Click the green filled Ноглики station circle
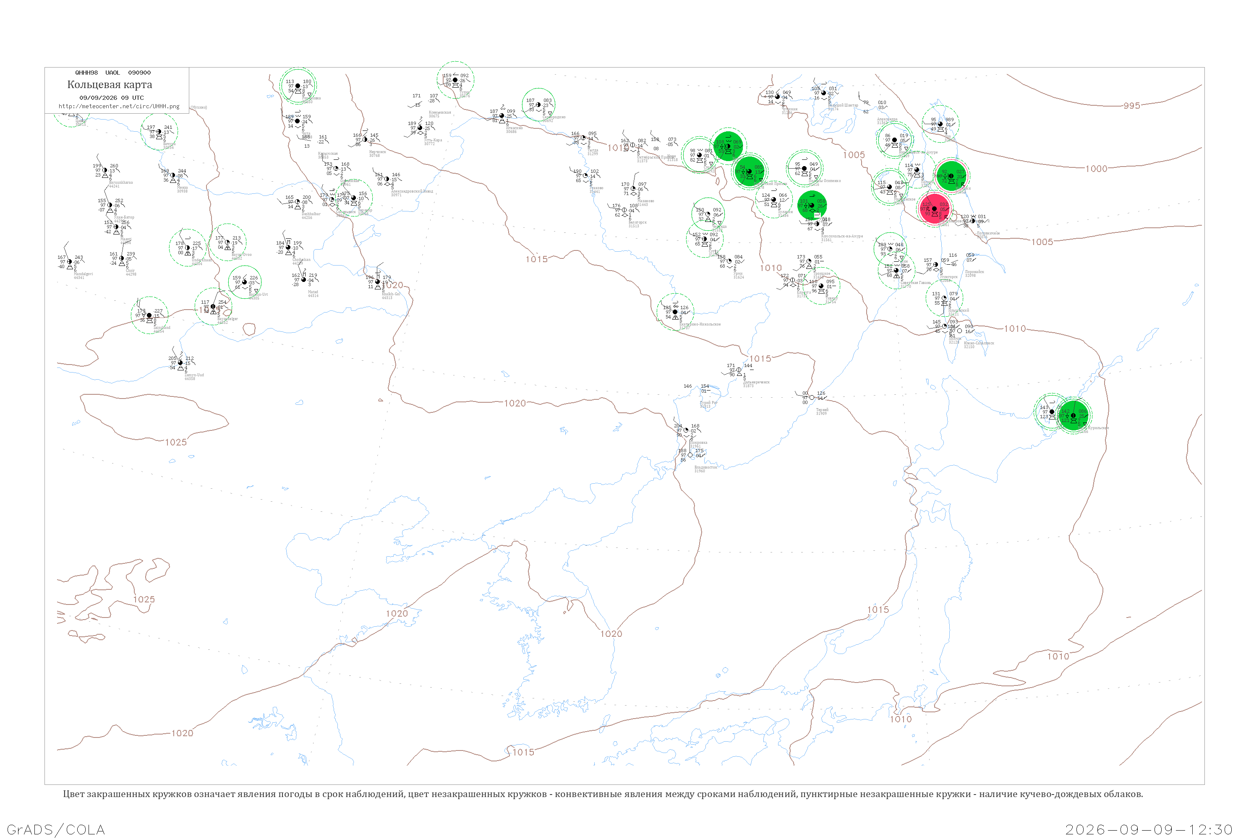This screenshot has width=1259, height=839. [x=951, y=176]
